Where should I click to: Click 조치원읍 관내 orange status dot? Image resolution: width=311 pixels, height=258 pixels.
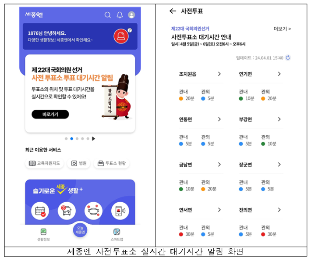coord(181,99)
